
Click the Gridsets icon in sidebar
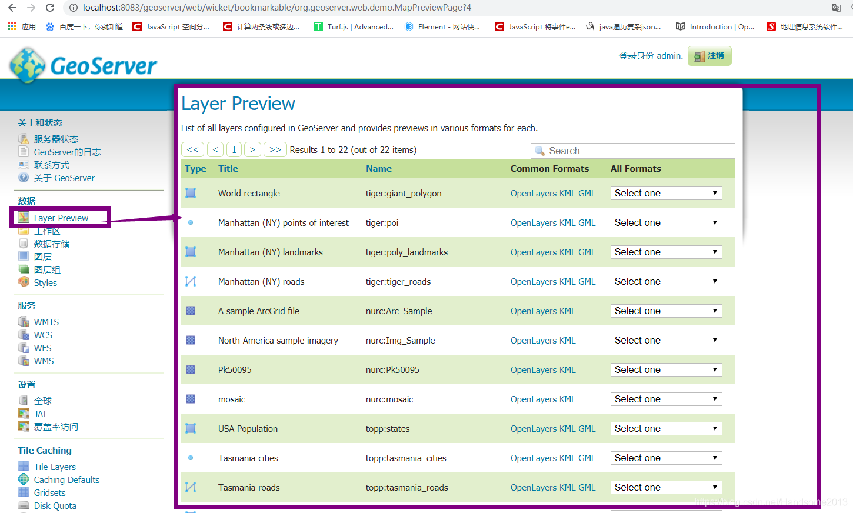pyautogui.click(x=24, y=492)
